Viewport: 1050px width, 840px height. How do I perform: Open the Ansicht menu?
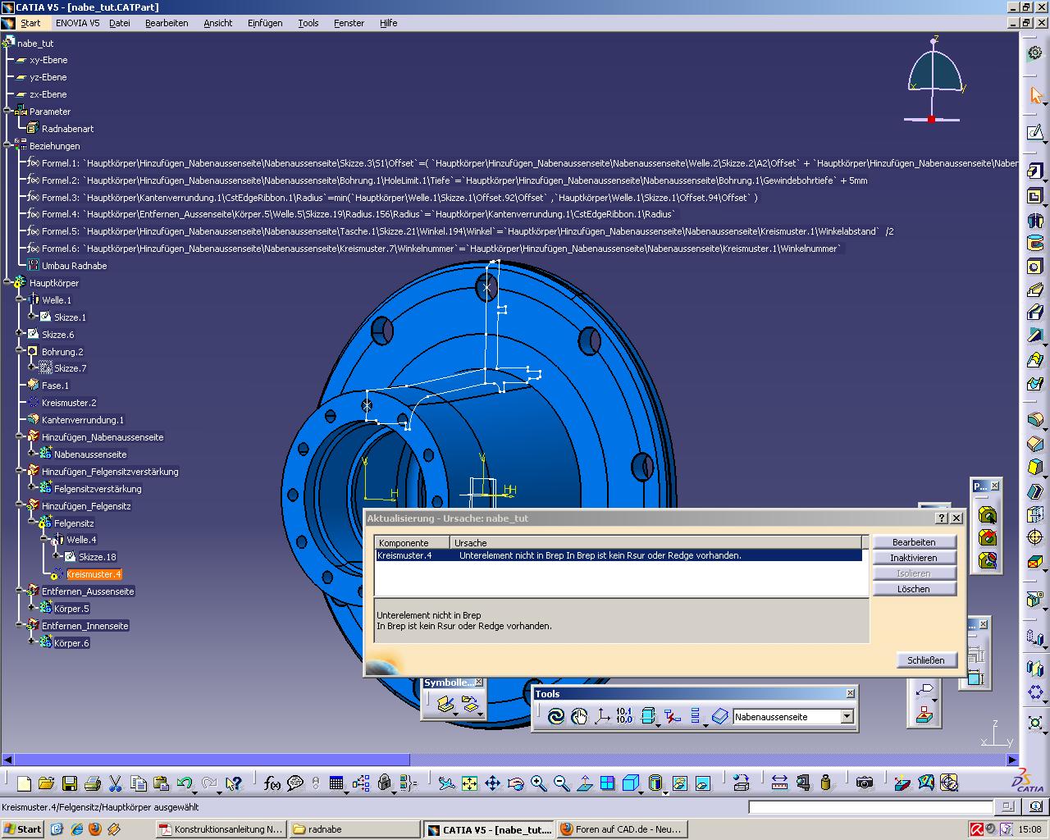[x=218, y=23]
